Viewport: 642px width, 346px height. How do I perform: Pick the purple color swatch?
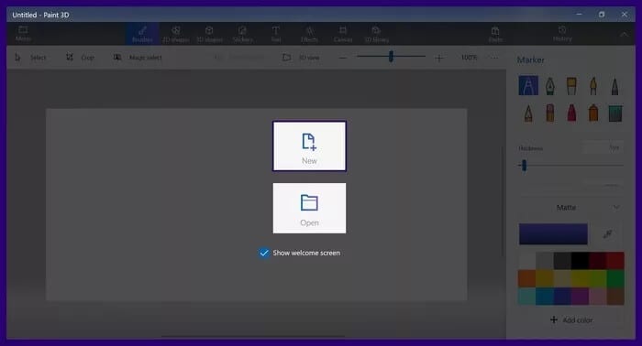580,297
